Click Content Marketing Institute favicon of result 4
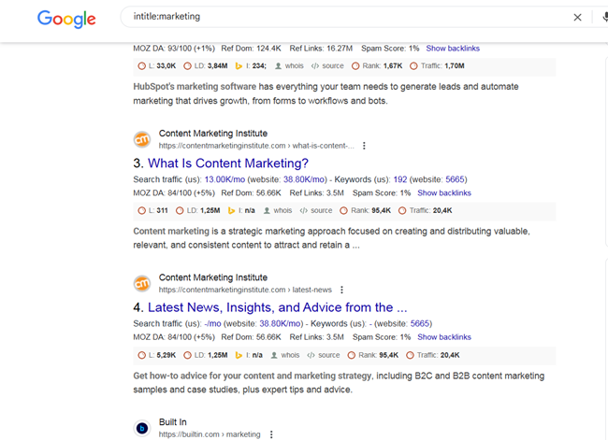Image resolution: width=608 pixels, height=440 pixels. (x=142, y=283)
